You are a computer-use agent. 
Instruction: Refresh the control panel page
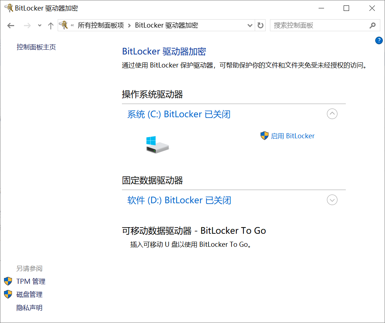(x=260, y=25)
